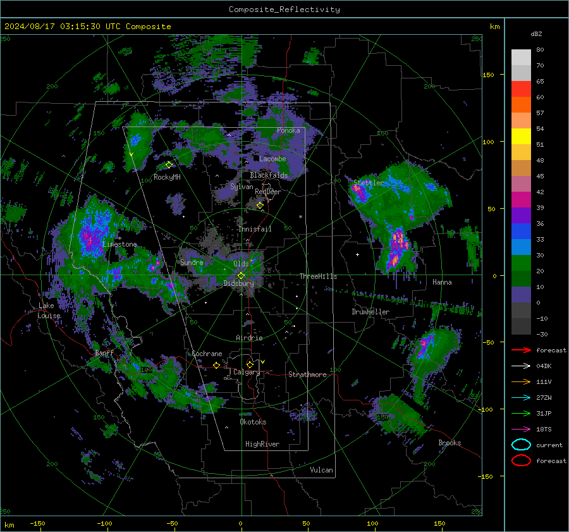
Task: Click the Composite_Reflectivity title text
Action: (284, 9)
